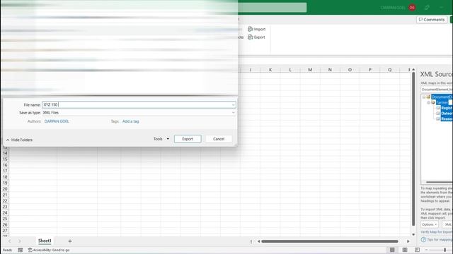Click the macro recording icon in status bar
The height and width of the screenshot is (254, 453).
[21, 250]
